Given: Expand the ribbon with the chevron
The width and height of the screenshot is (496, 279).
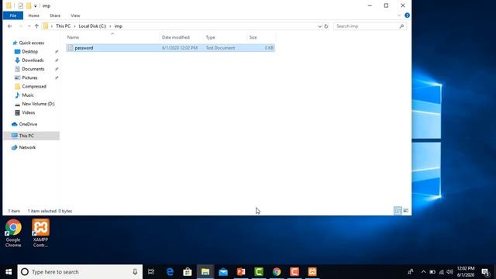Looking at the screenshot, I should click(x=399, y=15).
